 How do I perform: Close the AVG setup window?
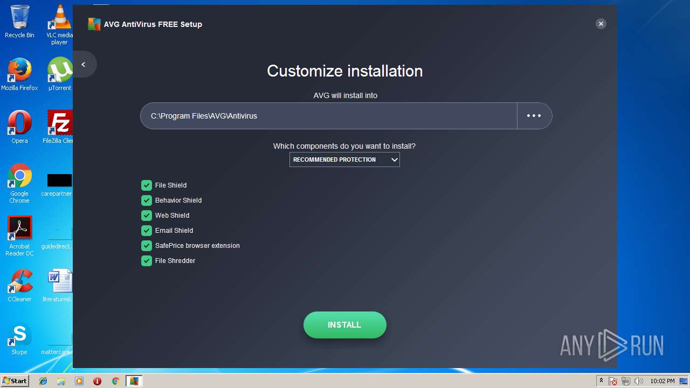click(x=601, y=24)
